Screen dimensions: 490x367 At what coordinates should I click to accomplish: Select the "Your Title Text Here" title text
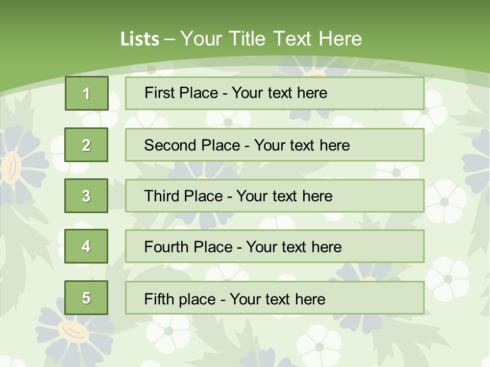[271, 39]
